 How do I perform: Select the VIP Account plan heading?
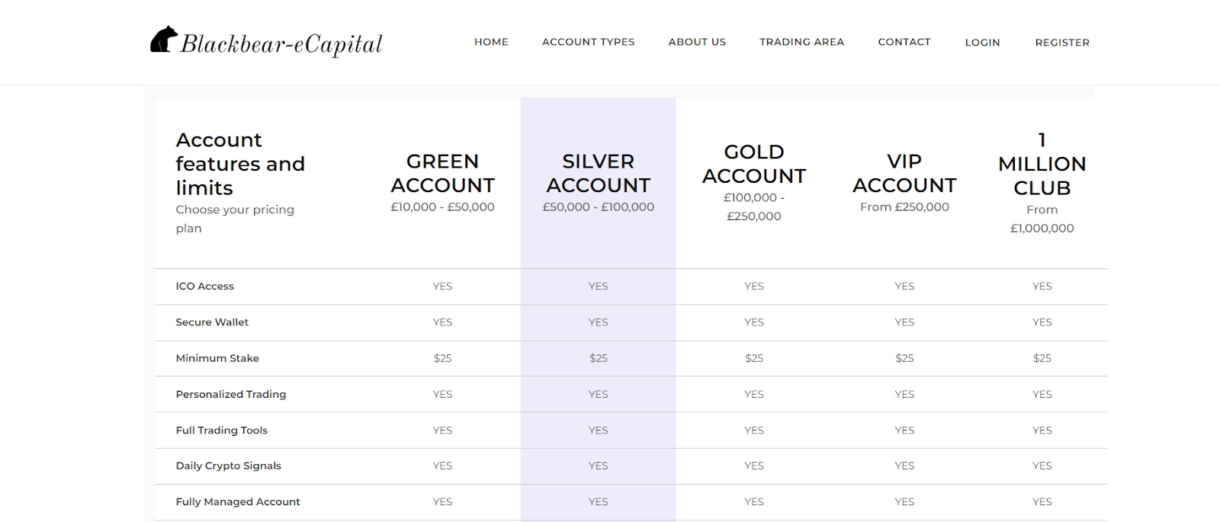tap(904, 173)
